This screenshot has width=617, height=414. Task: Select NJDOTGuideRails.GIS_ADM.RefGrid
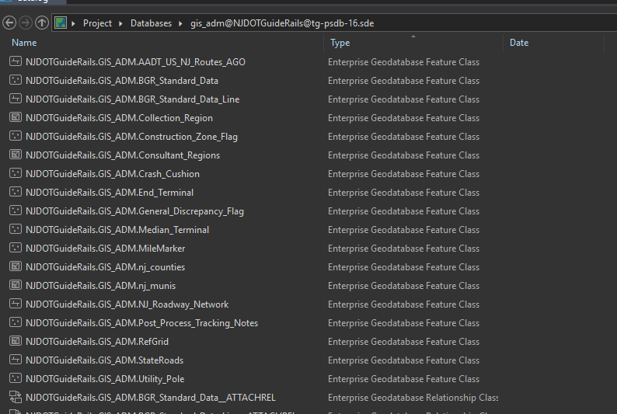coord(97,342)
